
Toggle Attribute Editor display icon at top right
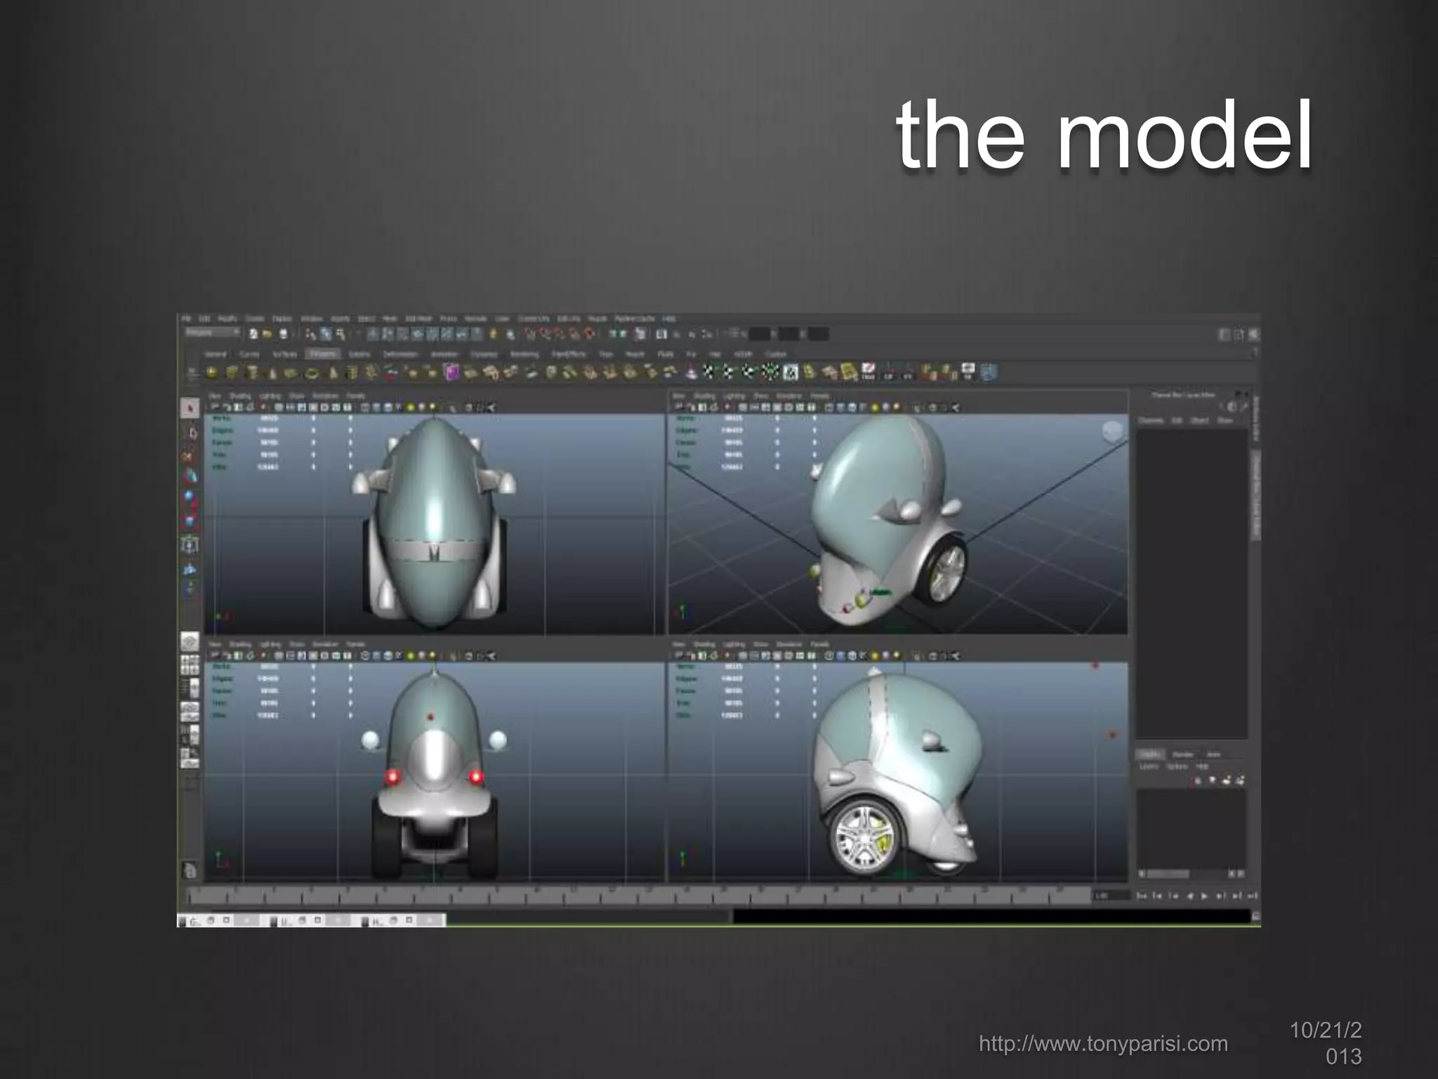click(1224, 335)
